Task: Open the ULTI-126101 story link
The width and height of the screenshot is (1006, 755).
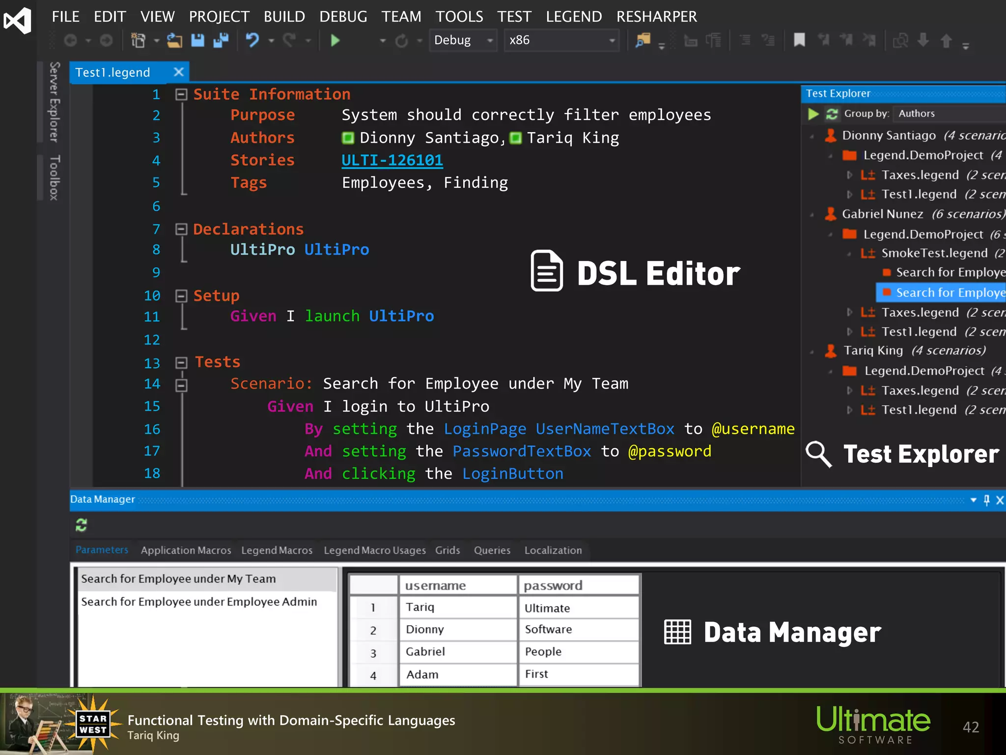Action: [x=392, y=160]
